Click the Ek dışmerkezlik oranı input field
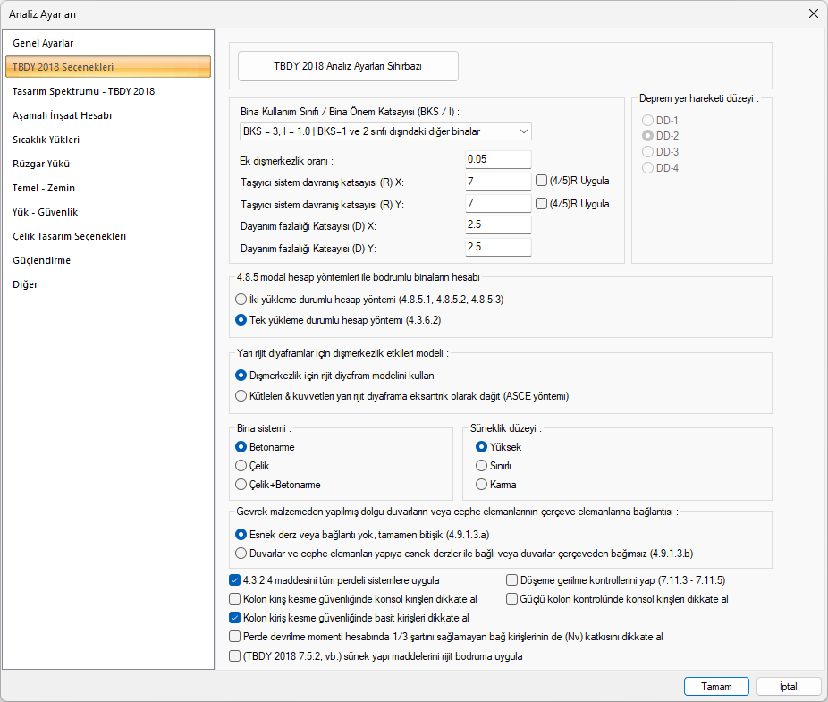The image size is (828, 702). 498,160
